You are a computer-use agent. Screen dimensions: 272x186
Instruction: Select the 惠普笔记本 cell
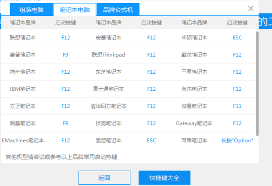(x=23, y=55)
